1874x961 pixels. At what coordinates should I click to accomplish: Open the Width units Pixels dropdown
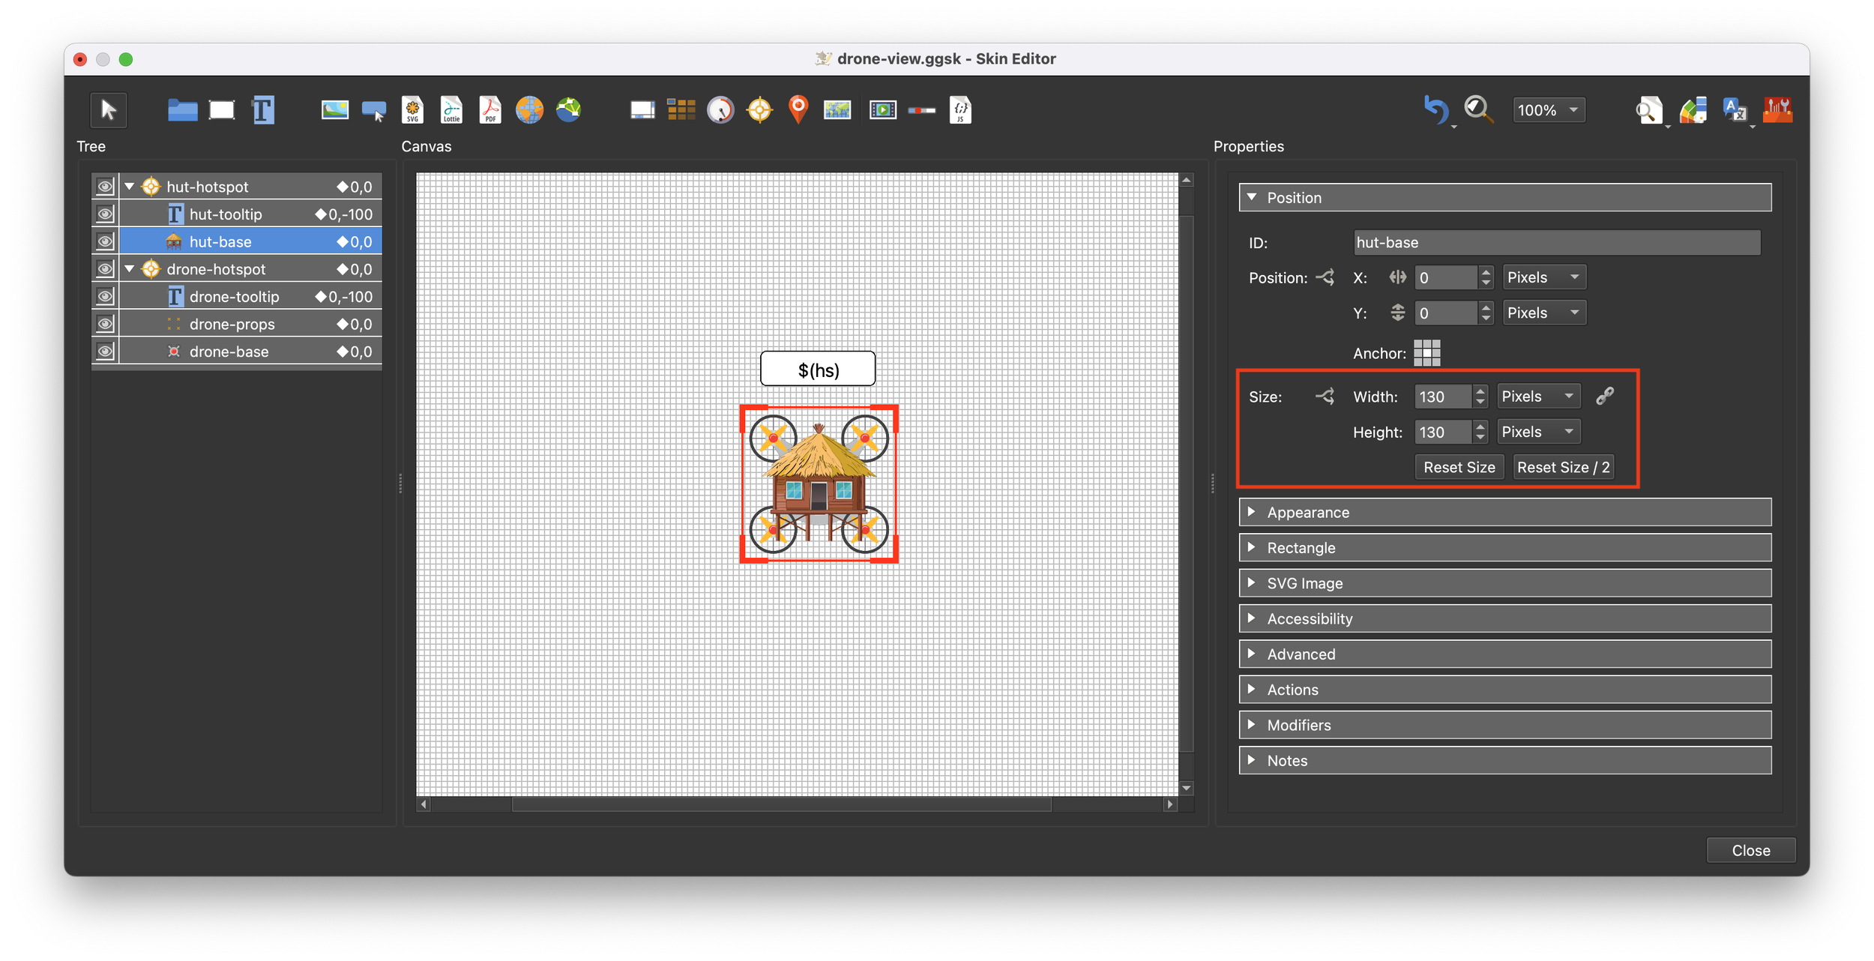click(x=1538, y=397)
